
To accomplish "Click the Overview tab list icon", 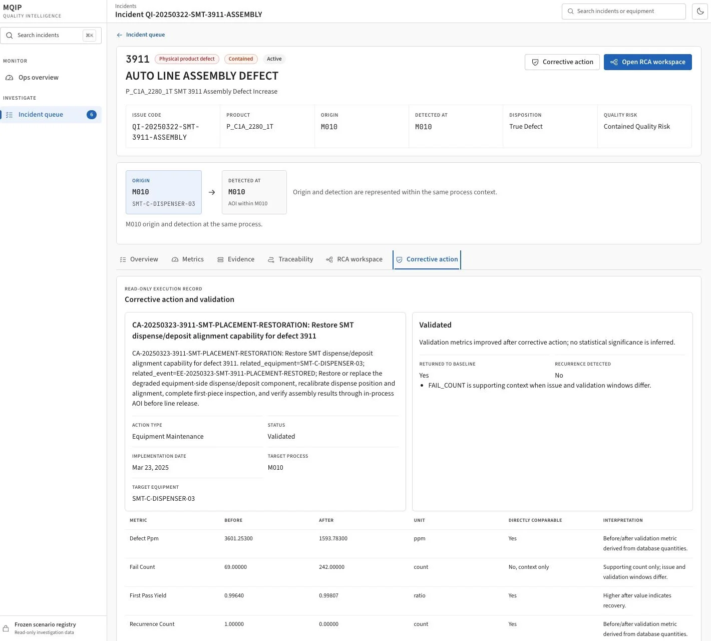I will pyautogui.click(x=123, y=260).
